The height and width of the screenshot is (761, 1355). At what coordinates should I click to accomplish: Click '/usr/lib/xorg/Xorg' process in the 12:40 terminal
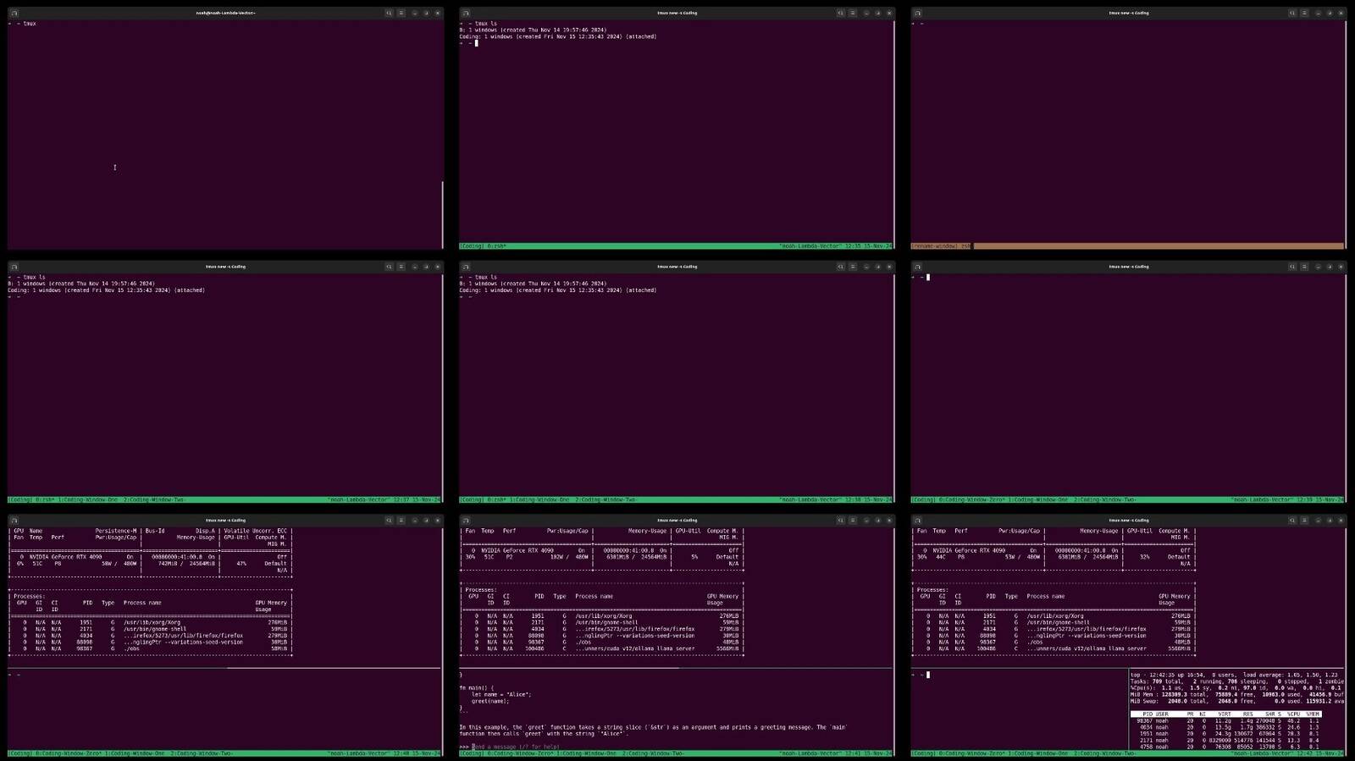[x=152, y=622]
